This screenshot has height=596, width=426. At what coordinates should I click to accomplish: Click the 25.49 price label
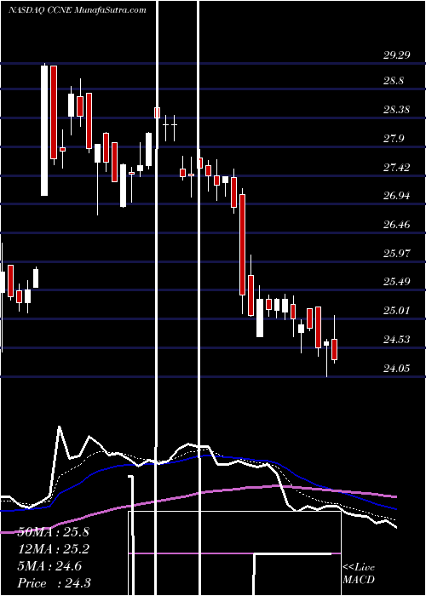click(x=396, y=282)
